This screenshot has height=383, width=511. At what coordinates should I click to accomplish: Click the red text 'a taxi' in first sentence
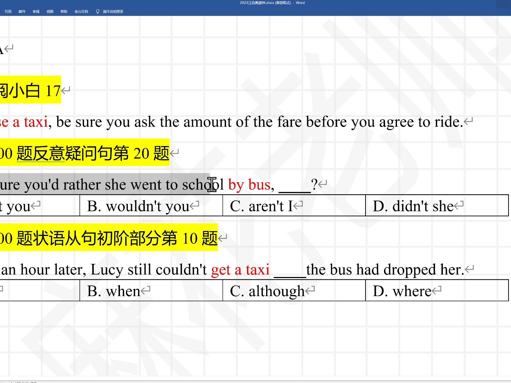30,122
